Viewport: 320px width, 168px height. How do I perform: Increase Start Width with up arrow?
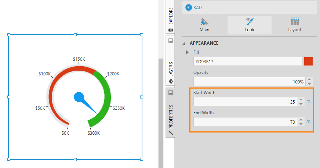[301, 100]
